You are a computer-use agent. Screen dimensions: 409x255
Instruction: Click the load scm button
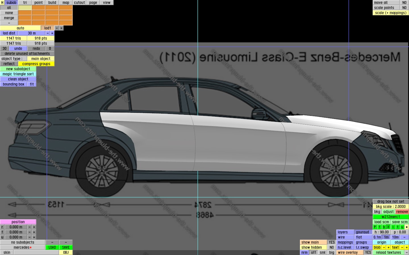coord(382,222)
